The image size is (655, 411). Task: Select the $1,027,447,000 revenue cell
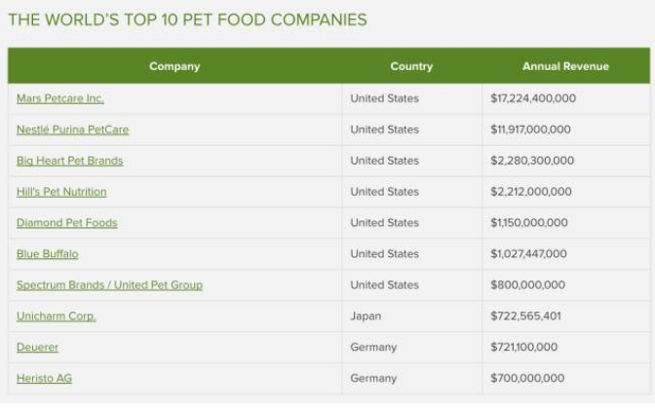(528, 254)
